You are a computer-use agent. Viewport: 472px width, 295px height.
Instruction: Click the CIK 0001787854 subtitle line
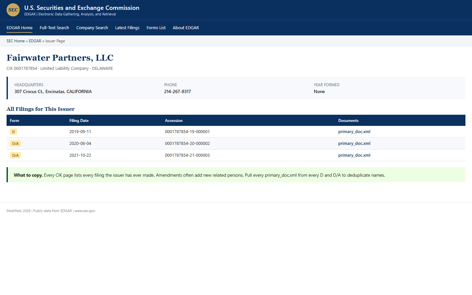click(x=60, y=69)
